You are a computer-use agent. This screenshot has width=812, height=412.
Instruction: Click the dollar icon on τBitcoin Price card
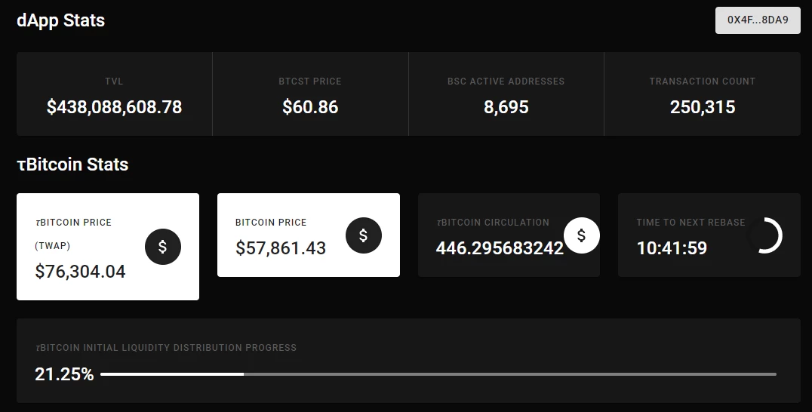[x=162, y=247]
